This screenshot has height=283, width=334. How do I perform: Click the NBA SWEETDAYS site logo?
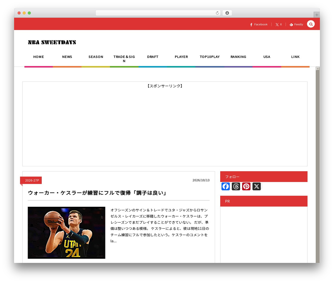(x=52, y=42)
